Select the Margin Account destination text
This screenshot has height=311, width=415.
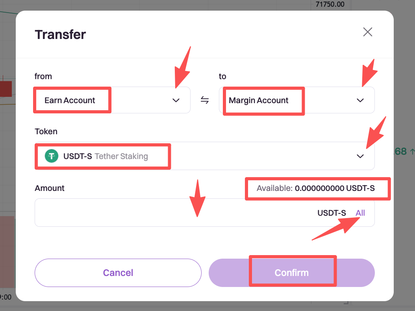coord(259,100)
